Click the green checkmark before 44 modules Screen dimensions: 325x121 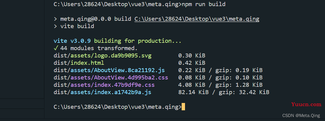[x=55, y=48]
